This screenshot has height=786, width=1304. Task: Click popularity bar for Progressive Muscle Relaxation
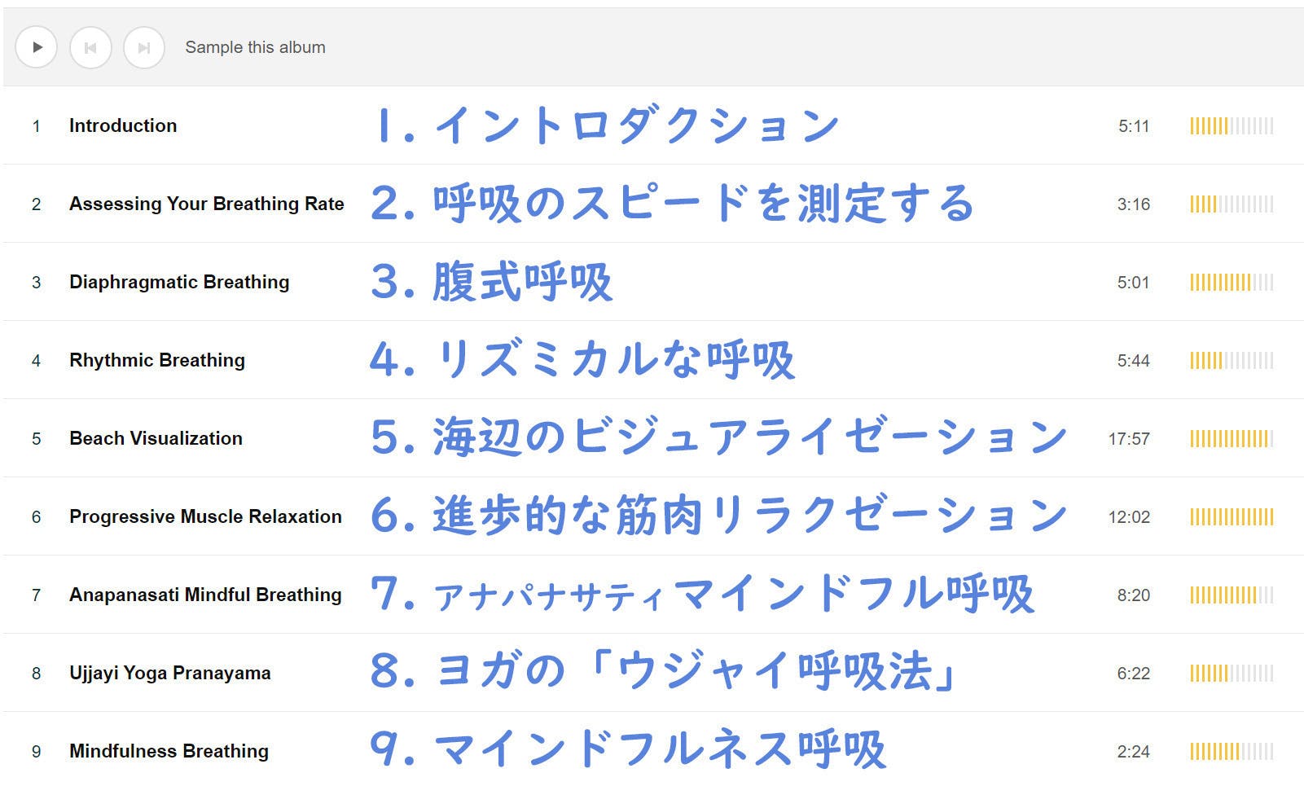pos(1232,516)
